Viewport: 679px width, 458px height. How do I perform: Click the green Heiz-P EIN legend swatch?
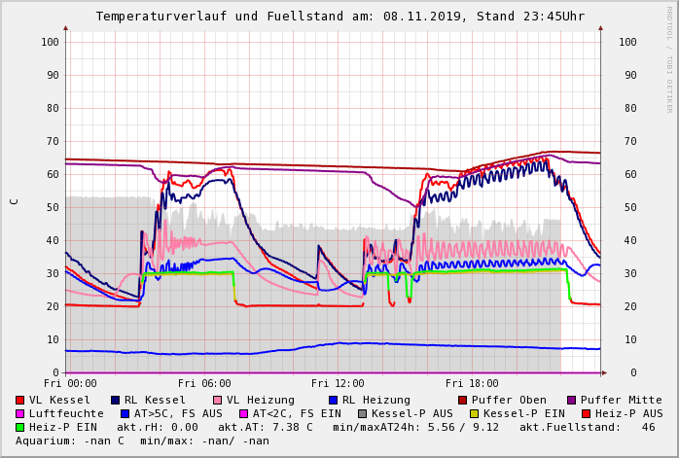[19, 427]
